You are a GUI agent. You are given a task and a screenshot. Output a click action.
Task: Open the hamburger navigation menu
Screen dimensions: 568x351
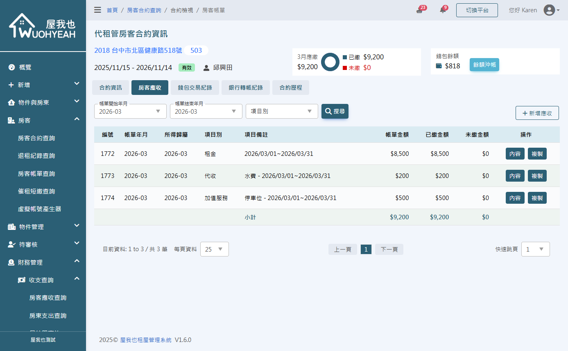click(97, 10)
